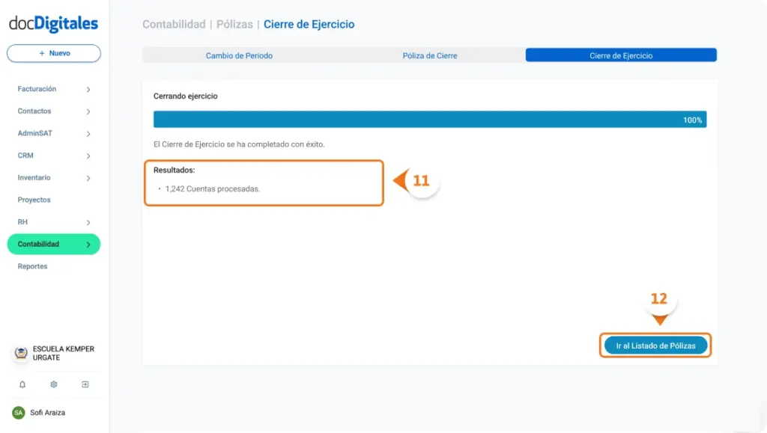This screenshot has width=767, height=433.
Task: Expand the AdminSAT submenu arrow
Action: click(88, 134)
